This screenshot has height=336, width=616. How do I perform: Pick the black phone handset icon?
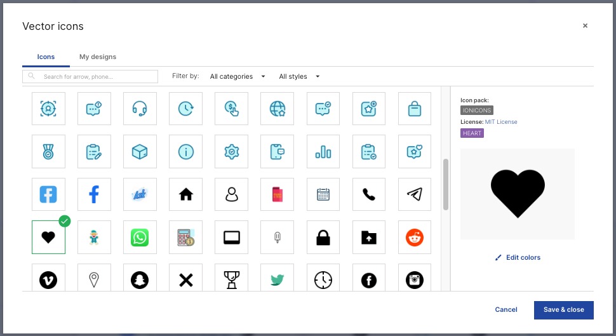pos(369,194)
